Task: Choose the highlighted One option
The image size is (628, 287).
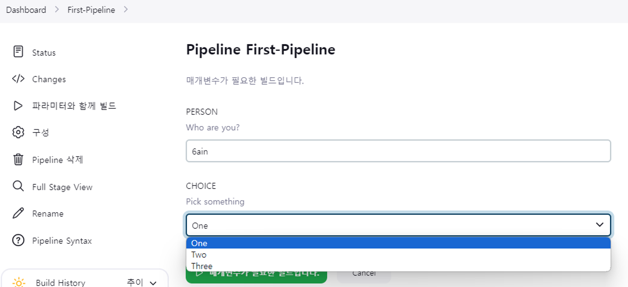Action: (x=199, y=243)
